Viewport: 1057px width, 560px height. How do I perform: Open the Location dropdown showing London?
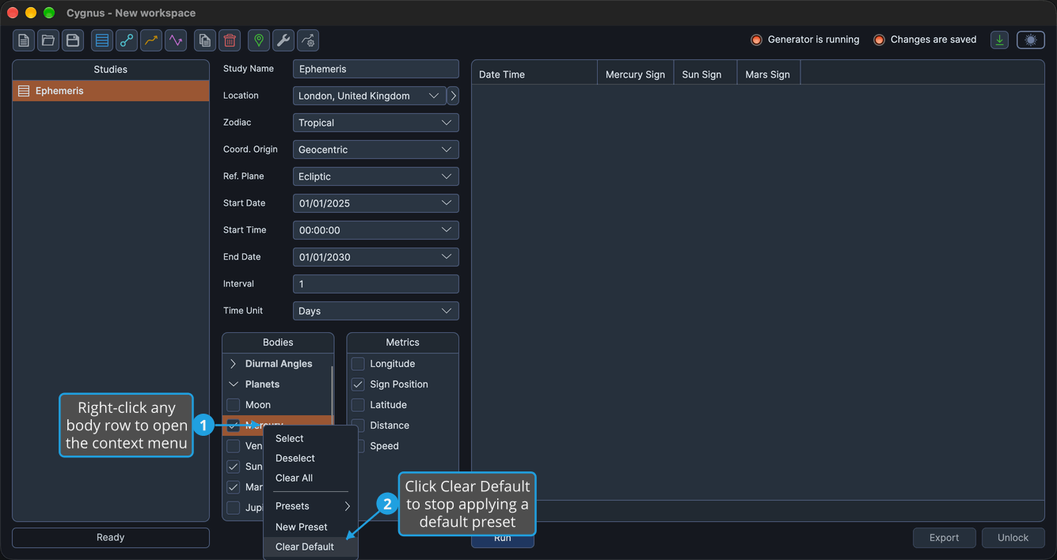point(370,96)
